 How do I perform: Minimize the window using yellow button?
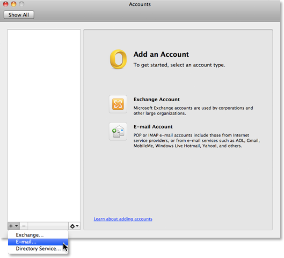(x=13, y=4)
